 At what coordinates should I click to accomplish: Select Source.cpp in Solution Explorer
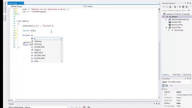click(x=179, y=30)
